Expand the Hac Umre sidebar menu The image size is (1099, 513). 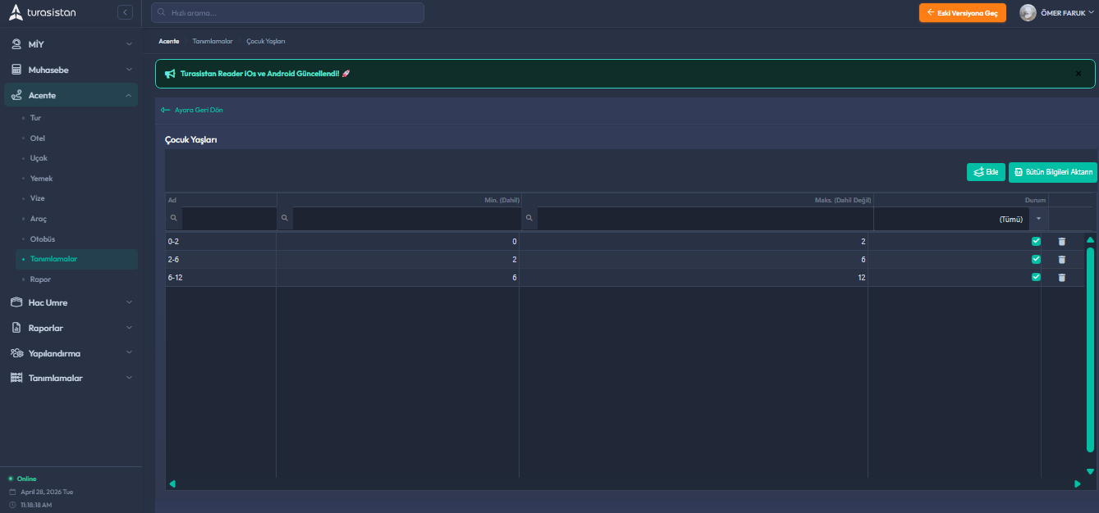pyautogui.click(x=71, y=302)
